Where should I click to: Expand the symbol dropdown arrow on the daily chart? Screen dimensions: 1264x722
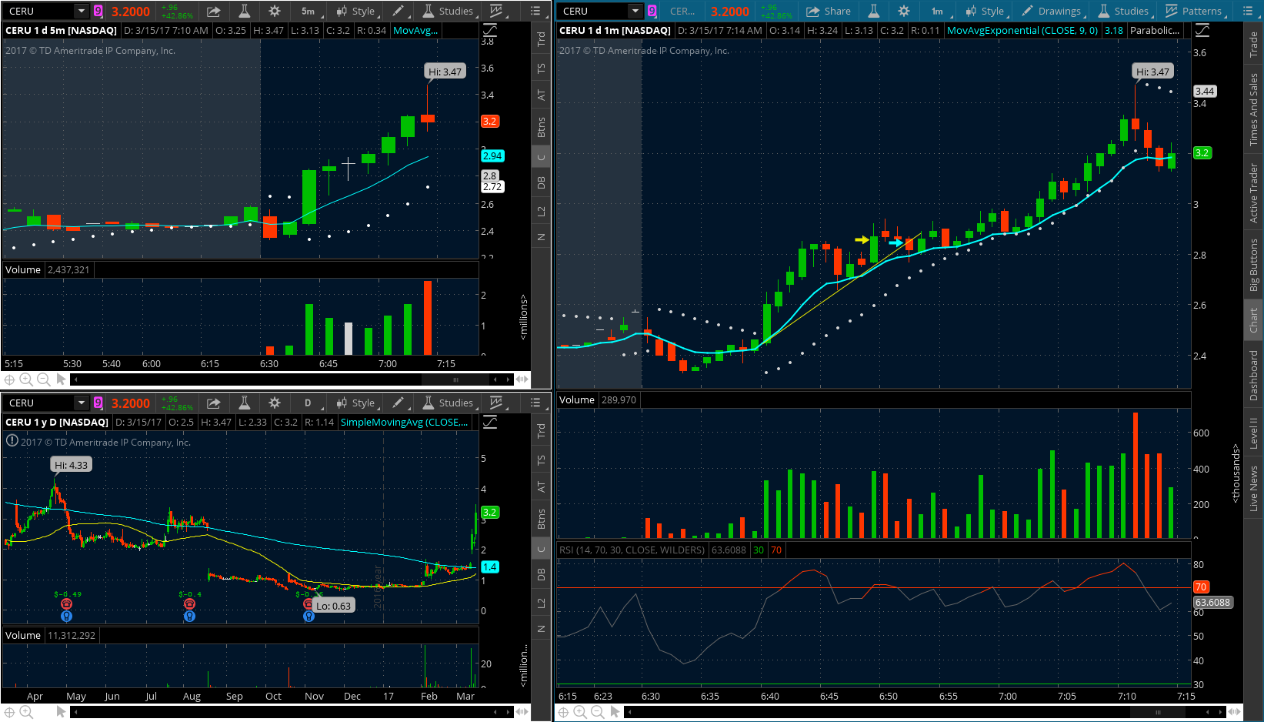click(82, 403)
